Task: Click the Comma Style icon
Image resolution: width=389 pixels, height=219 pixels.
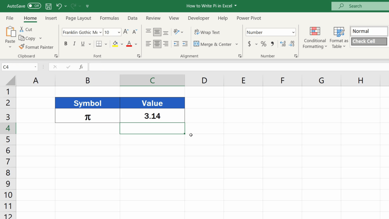Action: point(272,44)
